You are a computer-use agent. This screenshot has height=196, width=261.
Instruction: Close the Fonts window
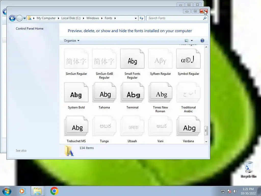pos(204,11)
